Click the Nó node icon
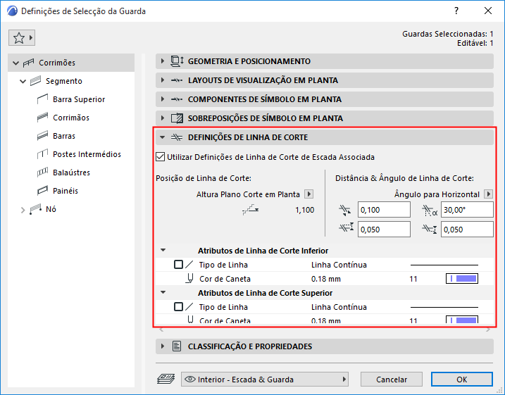The image size is (505, 395). (x=35, y=209)
